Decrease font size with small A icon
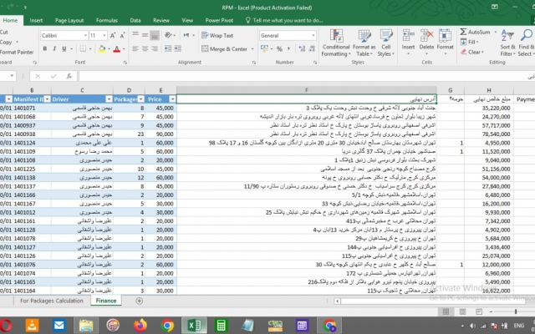The image size is (535, 334). coord(123,35)
